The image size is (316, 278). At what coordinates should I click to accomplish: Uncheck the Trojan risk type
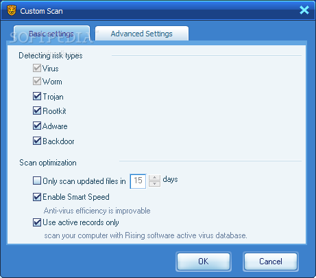[x=37, y=96]
